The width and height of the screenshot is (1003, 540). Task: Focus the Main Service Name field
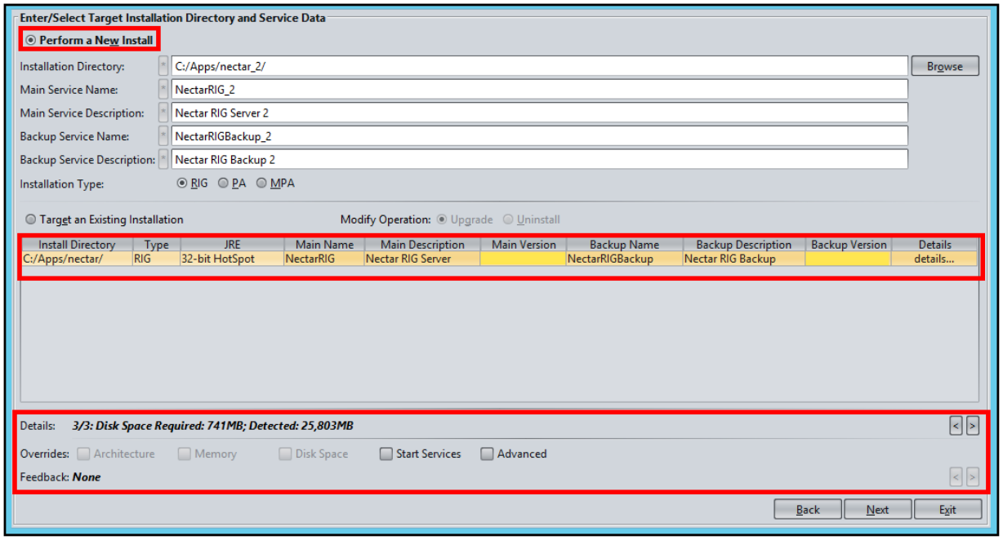pos(540,90)
